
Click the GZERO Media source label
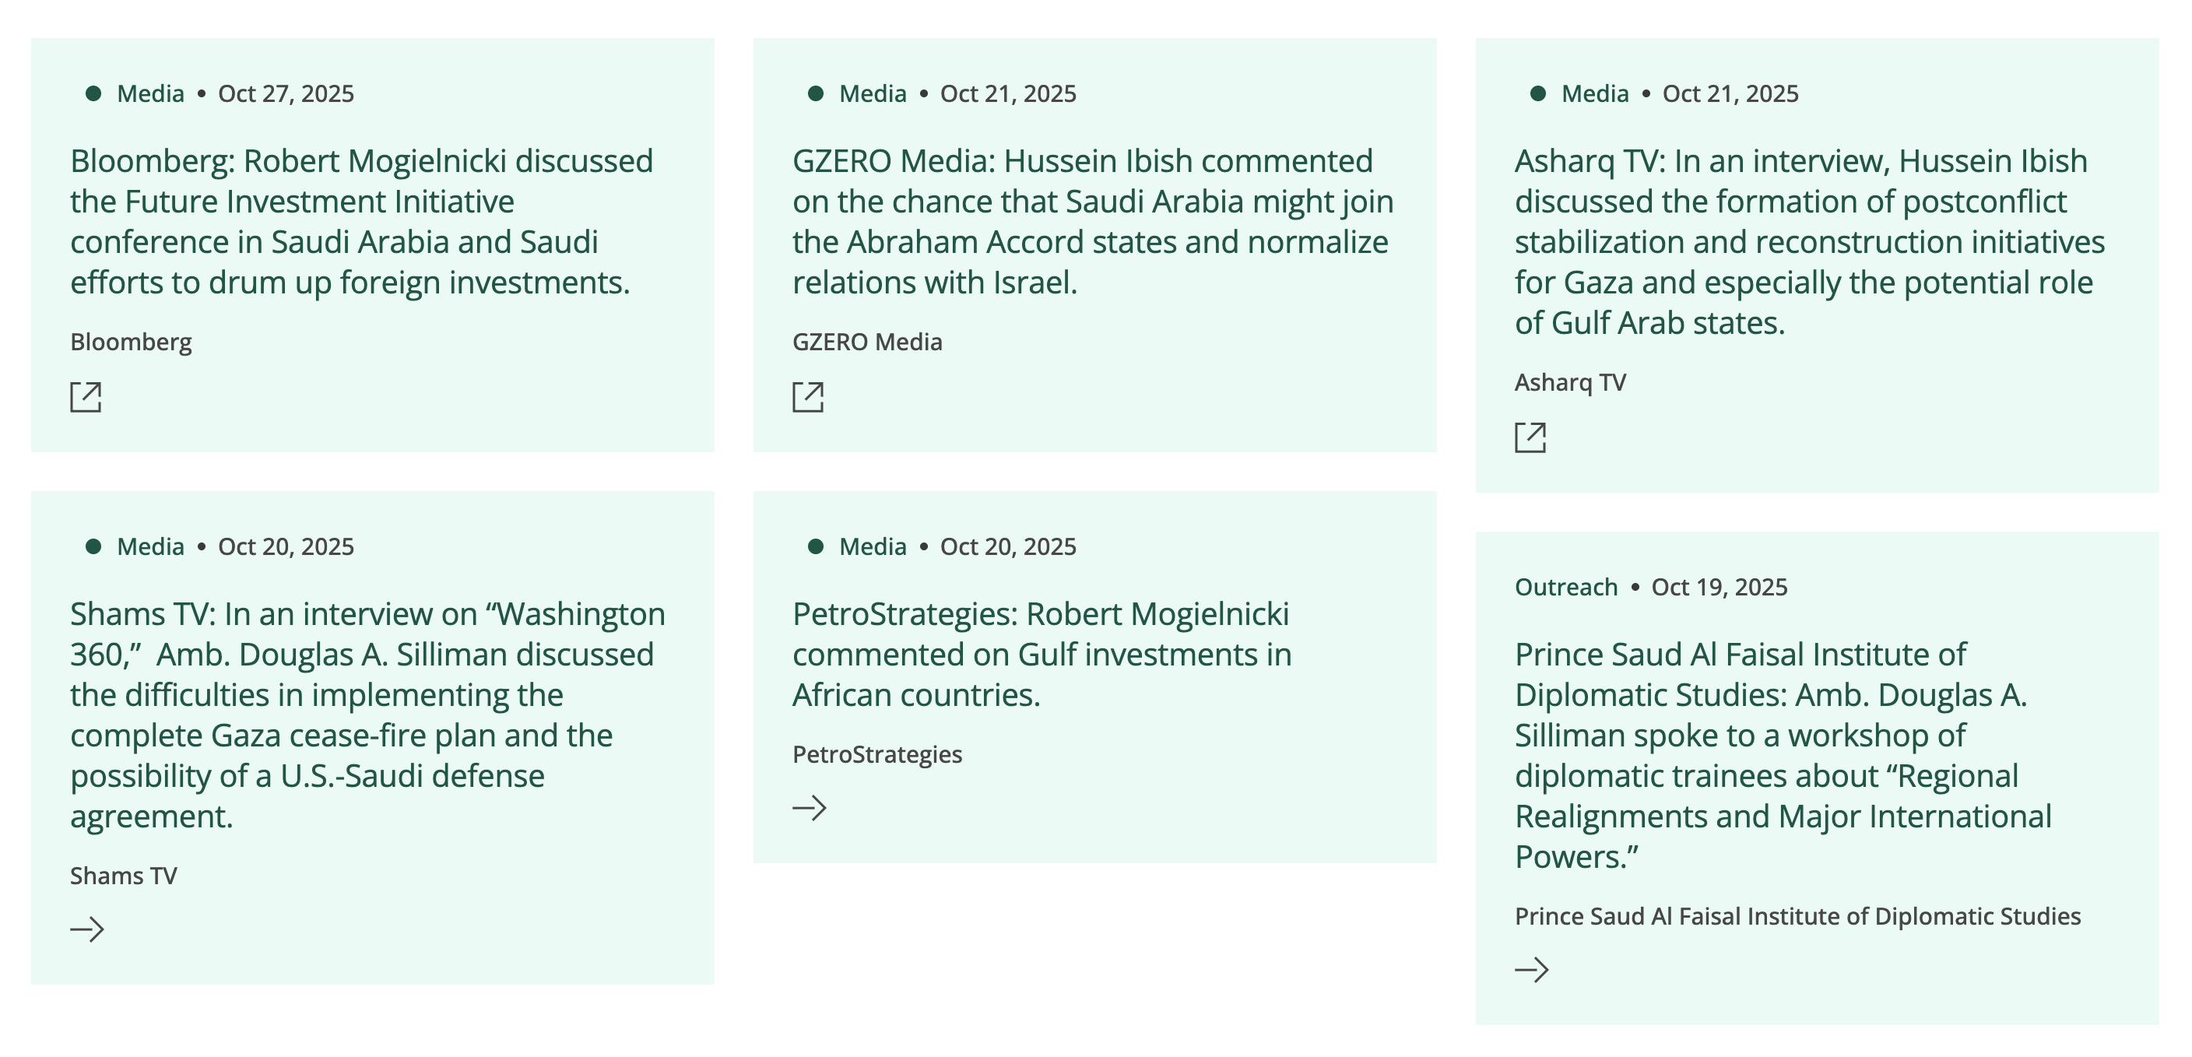click(x=867, y=342)
